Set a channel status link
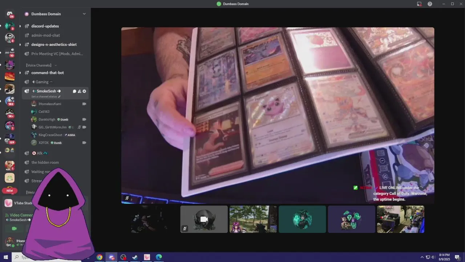 click(46, 97)
